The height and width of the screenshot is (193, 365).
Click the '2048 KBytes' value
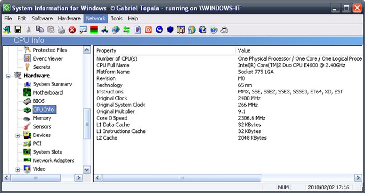[252, 138]
